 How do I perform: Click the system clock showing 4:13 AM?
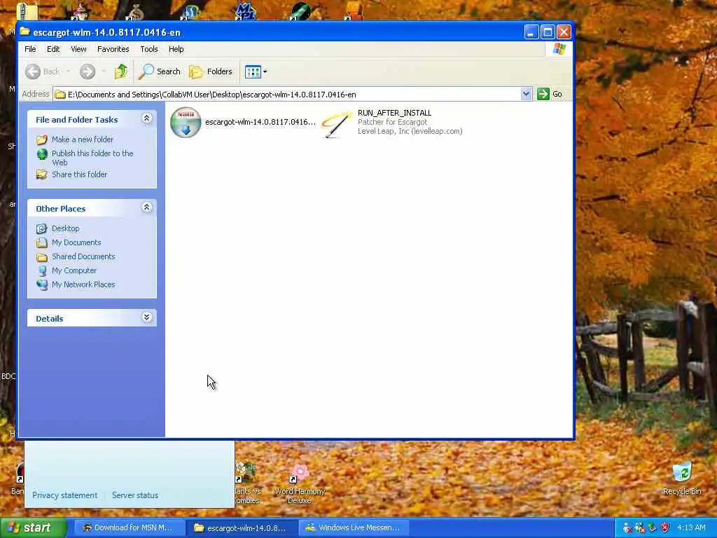tap(691, 528)
